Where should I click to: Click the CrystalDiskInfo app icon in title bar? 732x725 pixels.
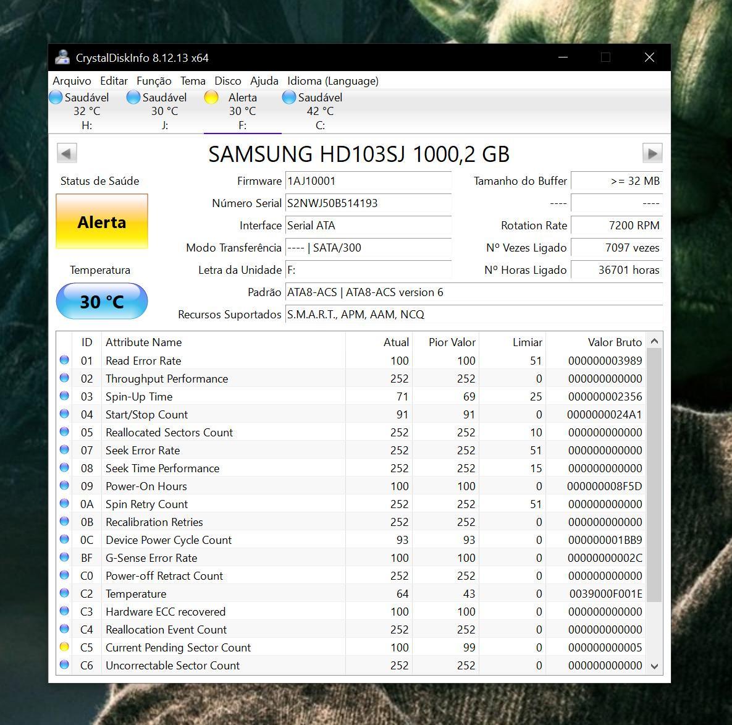tap(62, 57)
